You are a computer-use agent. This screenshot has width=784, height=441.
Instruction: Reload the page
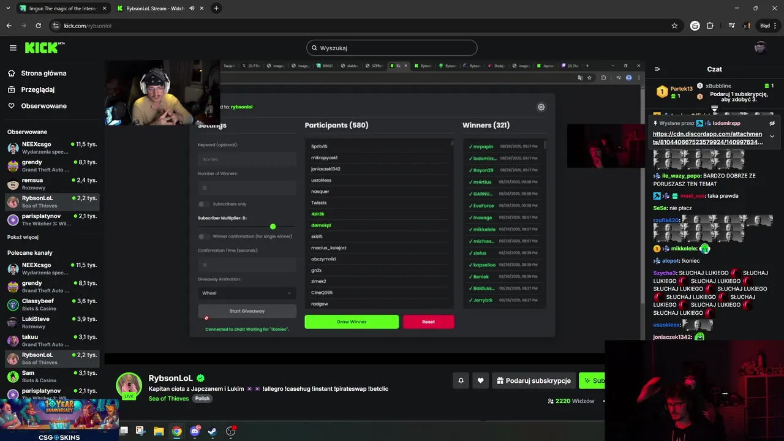tap(38, 26)
